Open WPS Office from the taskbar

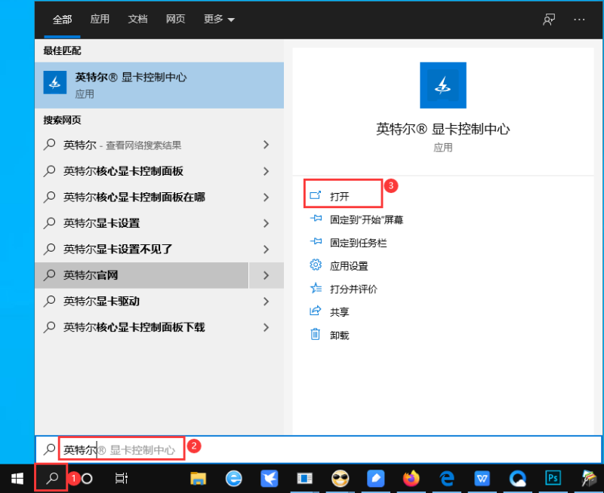pos(482,478)
